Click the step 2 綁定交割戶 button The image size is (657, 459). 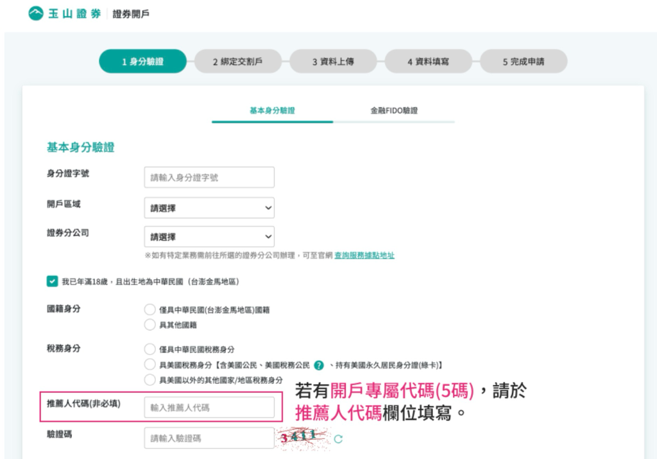[x=237, y=61]
